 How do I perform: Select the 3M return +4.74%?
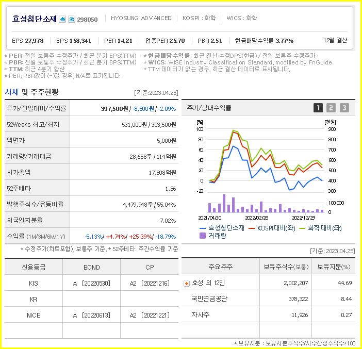coord(116,237)
